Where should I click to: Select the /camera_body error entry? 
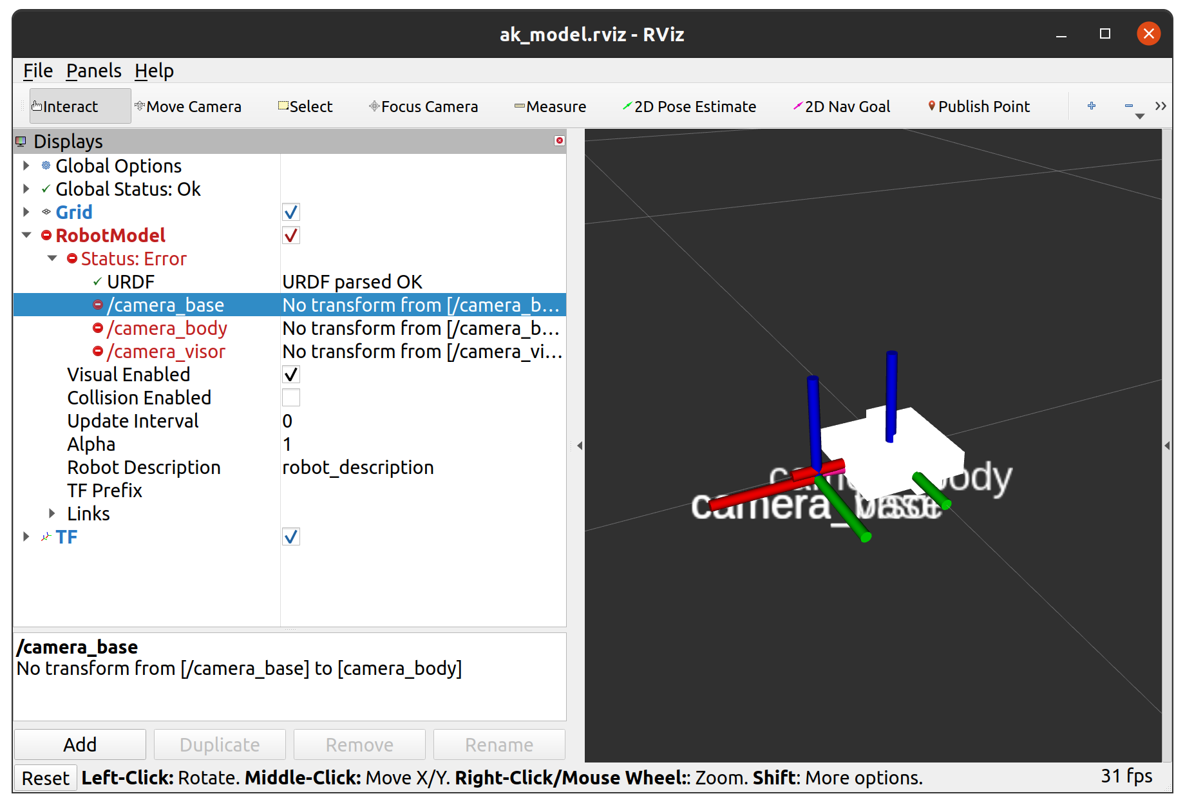pyautogui.click(x=167, y=328)
